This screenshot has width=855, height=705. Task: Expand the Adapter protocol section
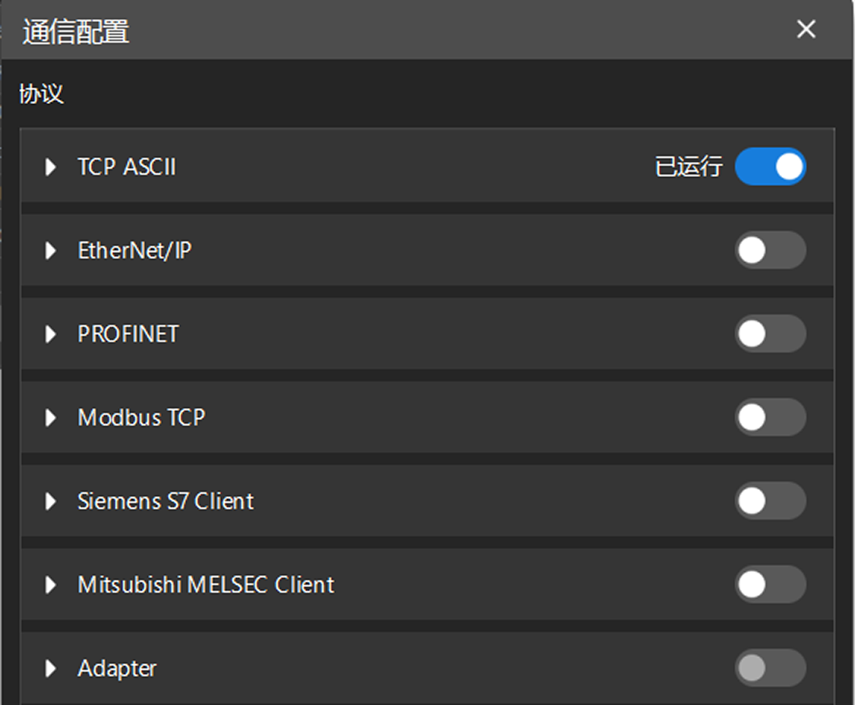(50, 669)
